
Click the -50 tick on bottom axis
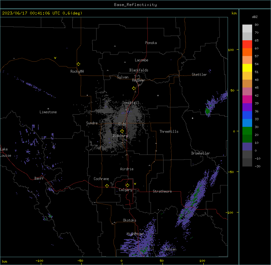pos(80,261)
